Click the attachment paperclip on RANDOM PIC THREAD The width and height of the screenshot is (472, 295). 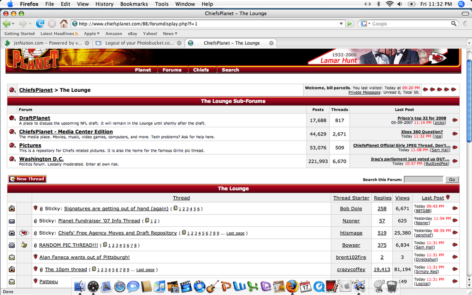35,245
